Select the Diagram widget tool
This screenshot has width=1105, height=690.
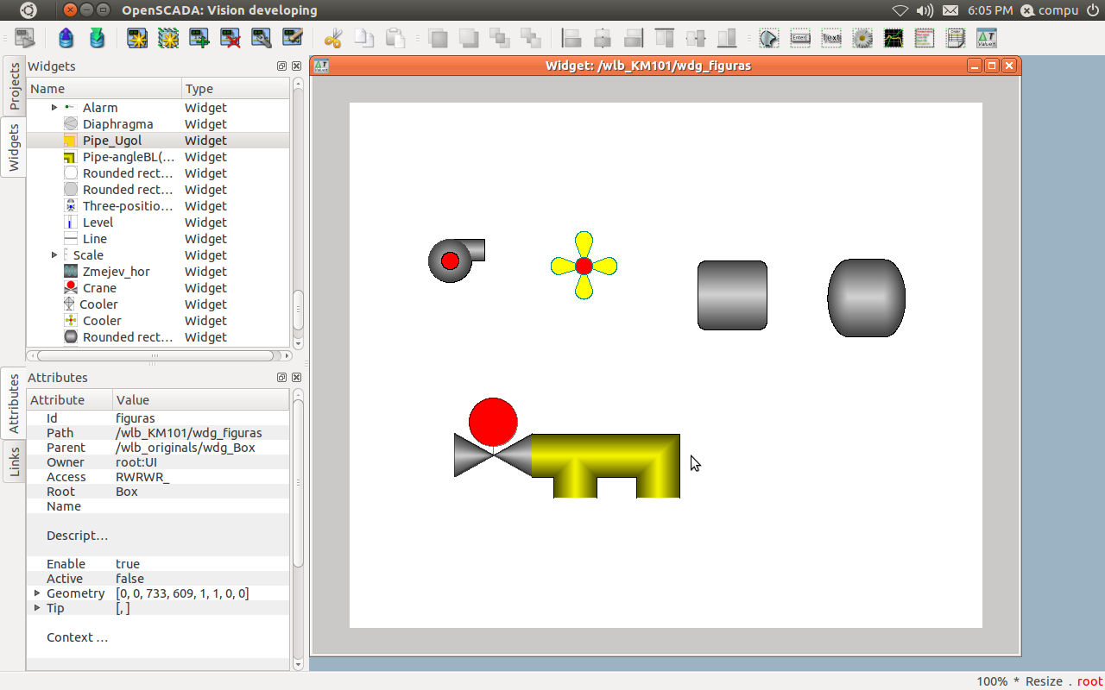point(893,38)
